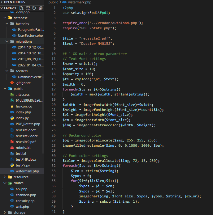Collapse the database folder
213x215 pixels.
(x=5, y=18)
